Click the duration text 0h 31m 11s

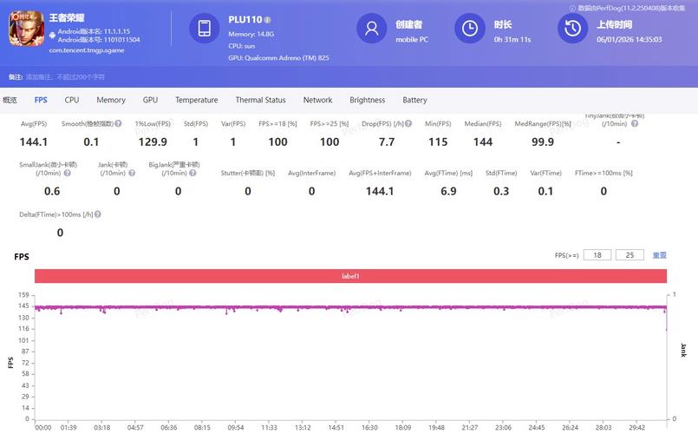coord(512,39)
